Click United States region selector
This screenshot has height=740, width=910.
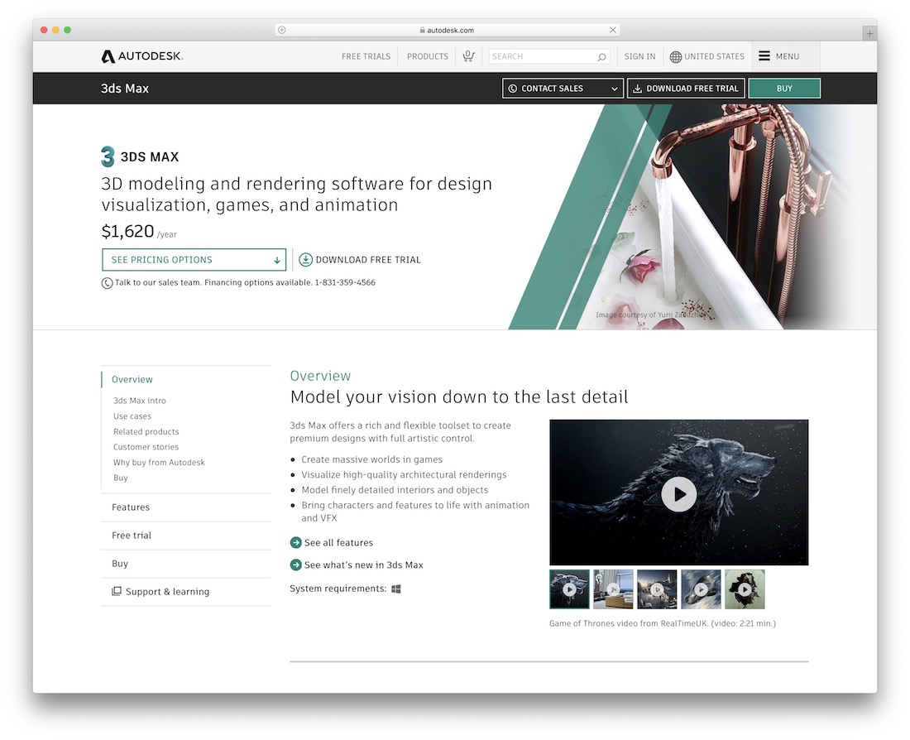pos(706,56)
